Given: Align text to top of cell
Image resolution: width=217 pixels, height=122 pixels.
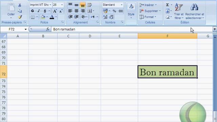Looking at the screenshot, I should [70, 5].
